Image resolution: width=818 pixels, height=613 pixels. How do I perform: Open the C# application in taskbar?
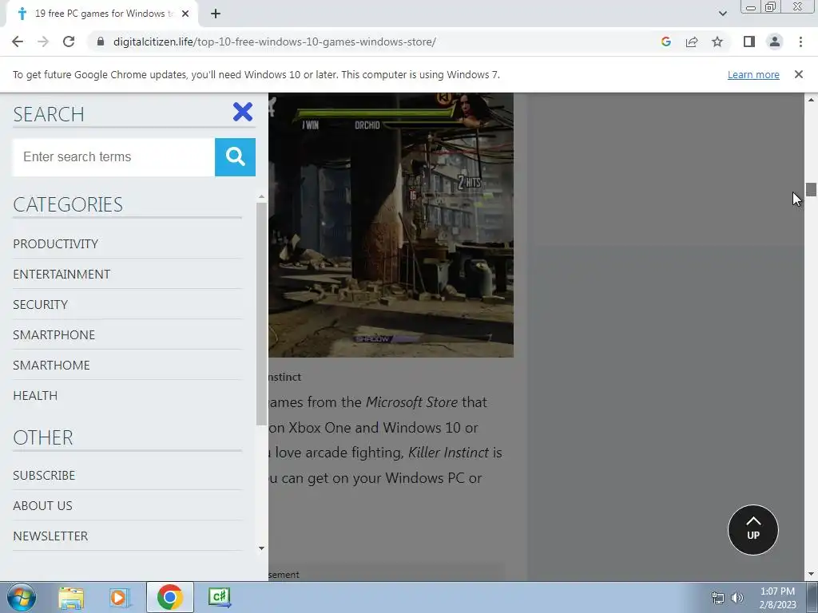220,597
